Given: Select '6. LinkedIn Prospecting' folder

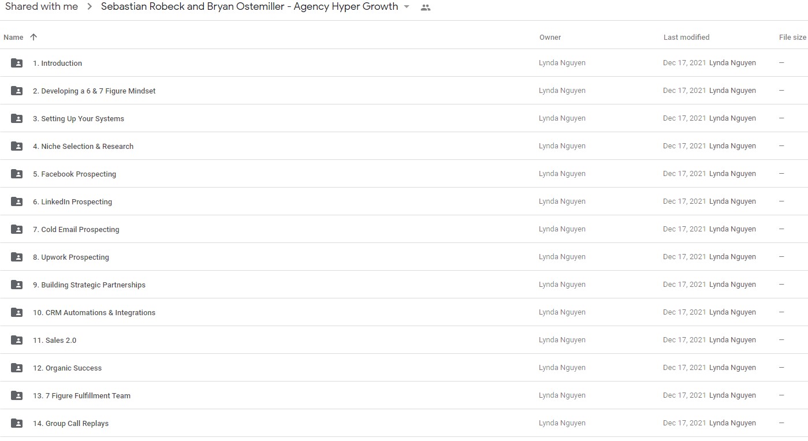Looking at the screenshot, I should tap(72, 202).
